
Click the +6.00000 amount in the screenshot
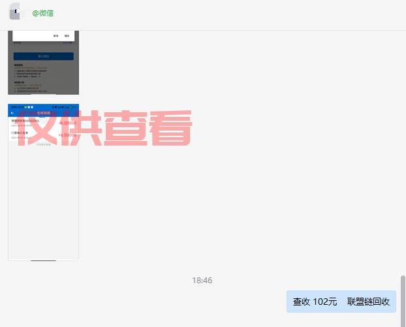67,135
